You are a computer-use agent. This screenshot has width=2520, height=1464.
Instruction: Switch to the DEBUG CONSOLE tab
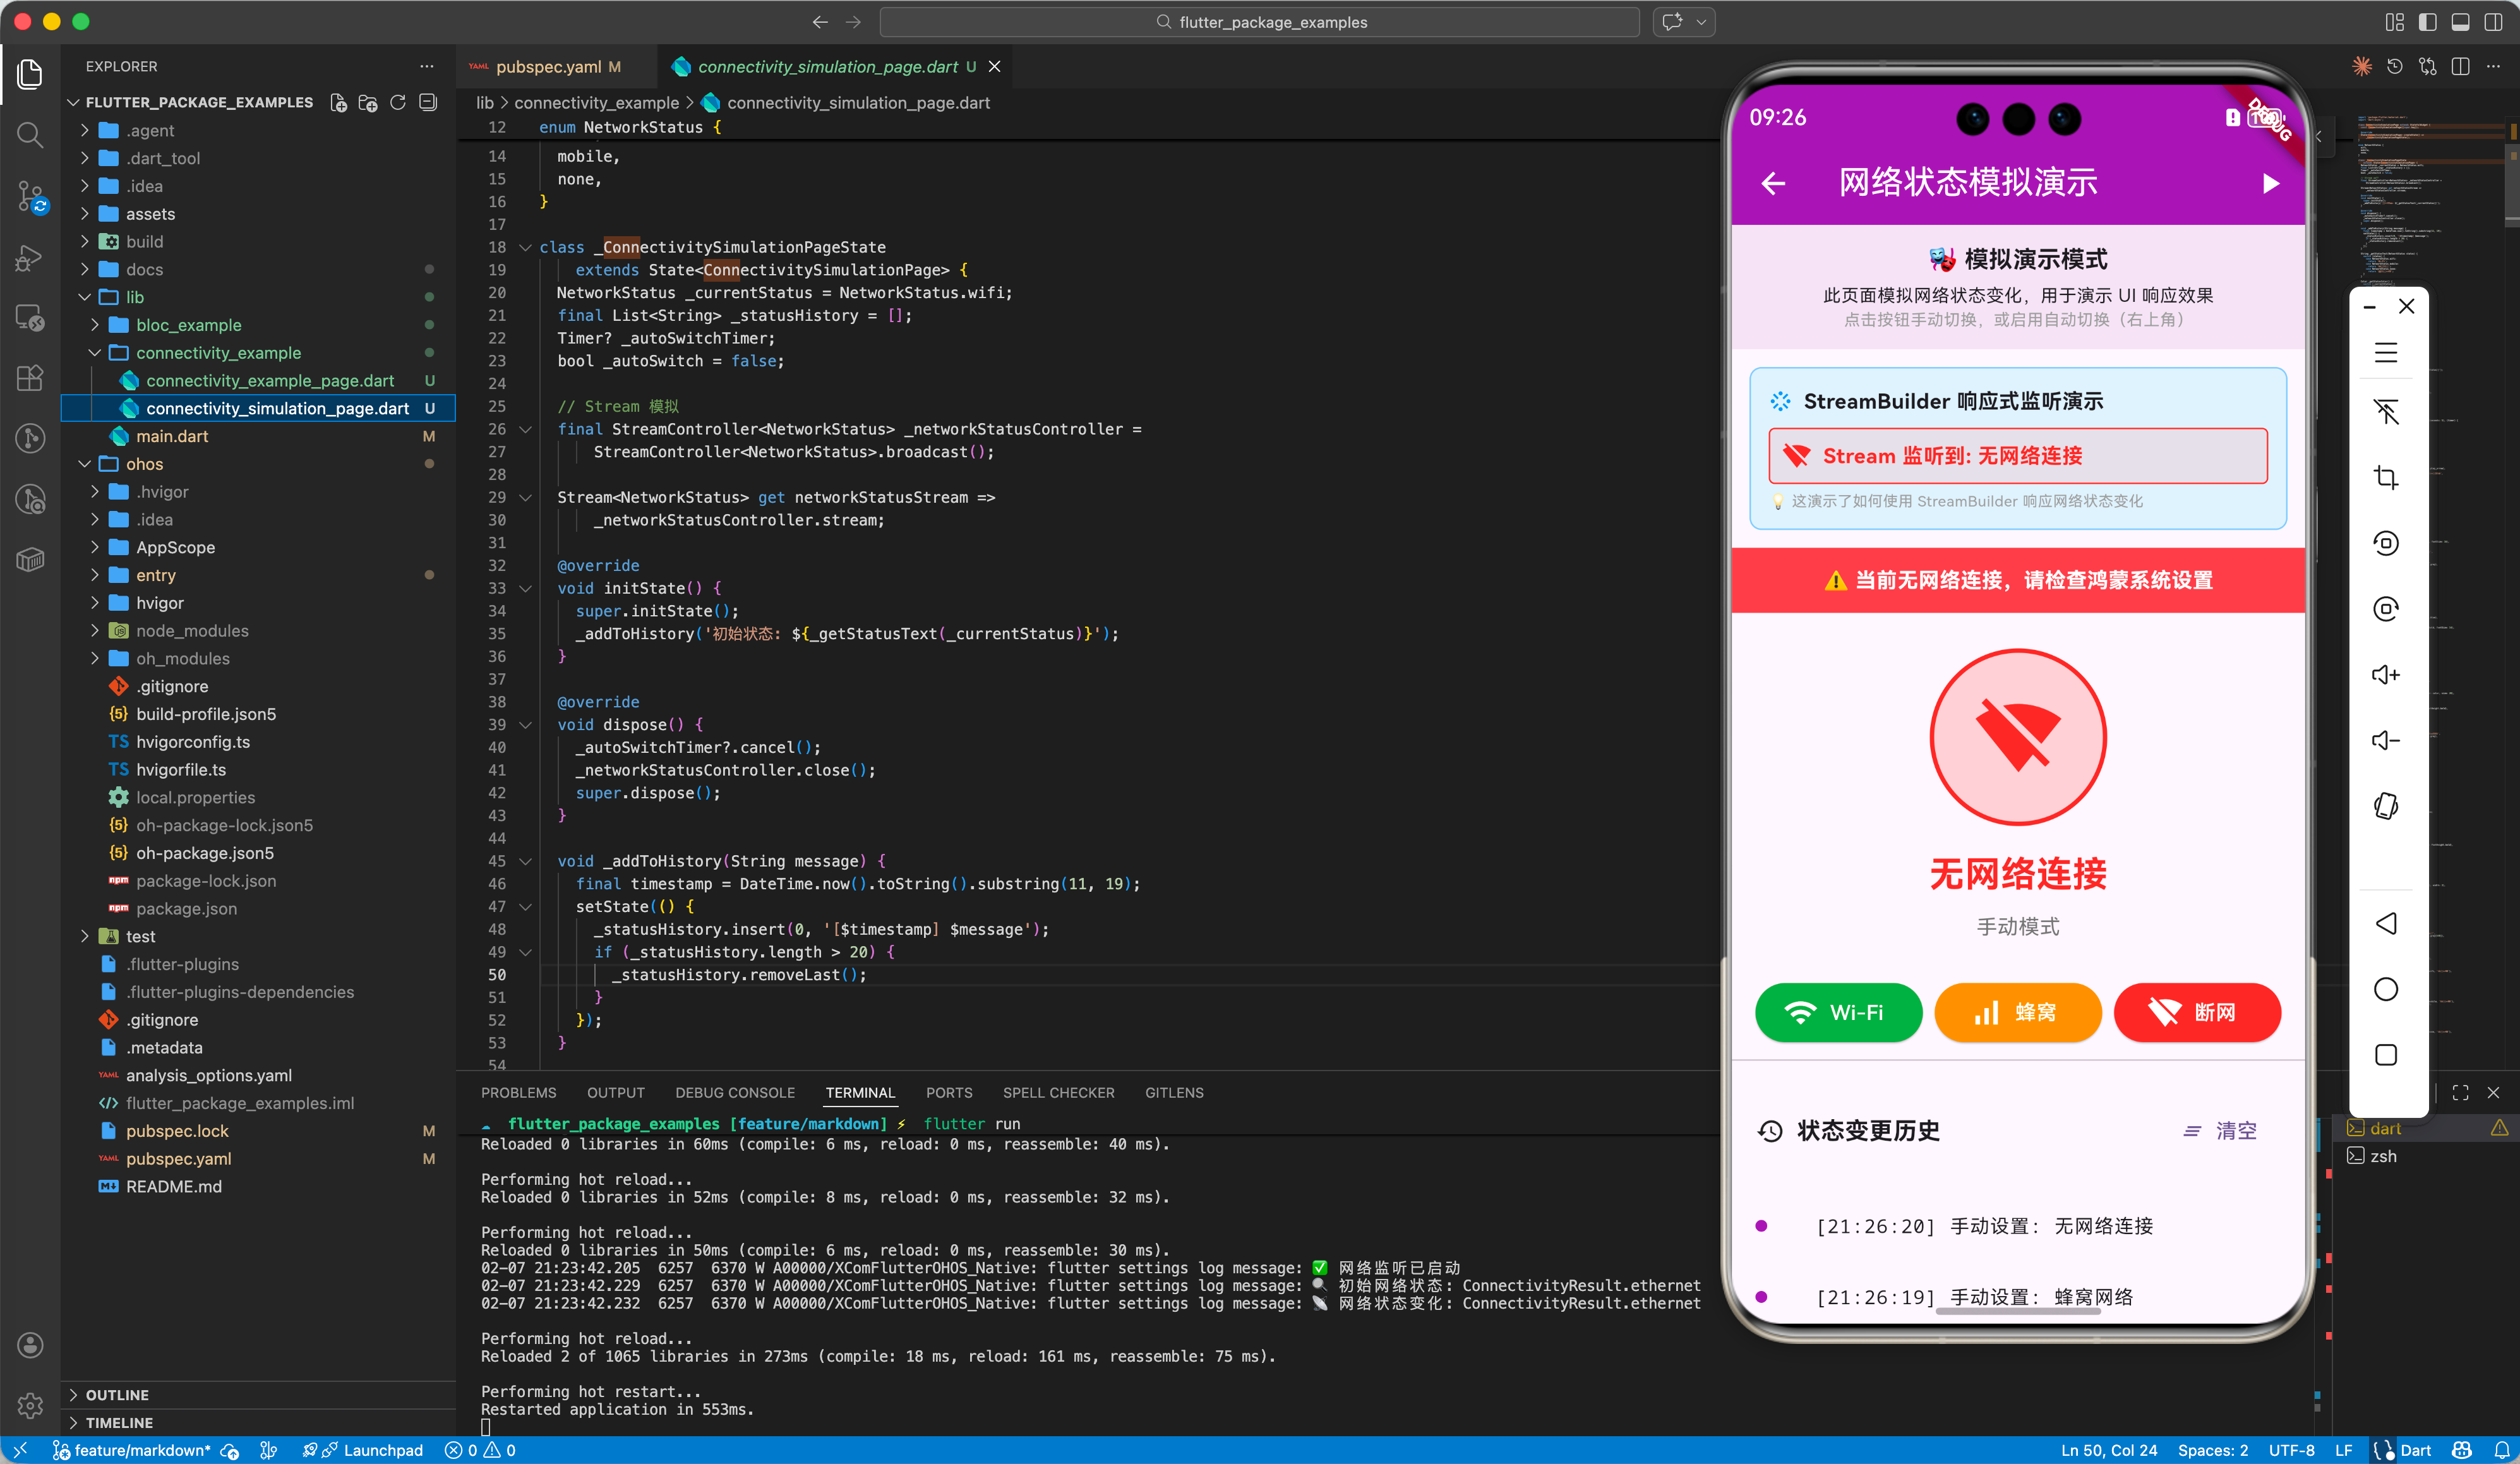tap(734, 1092)
